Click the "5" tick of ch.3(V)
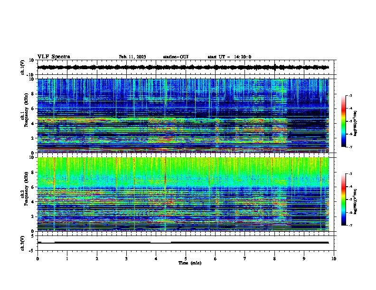376x290 pixels. [x=33, y=236]
